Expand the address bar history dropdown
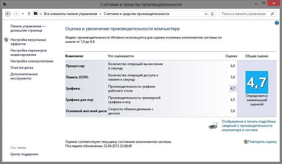Viewport: 282px width, 164px height. 206,14
